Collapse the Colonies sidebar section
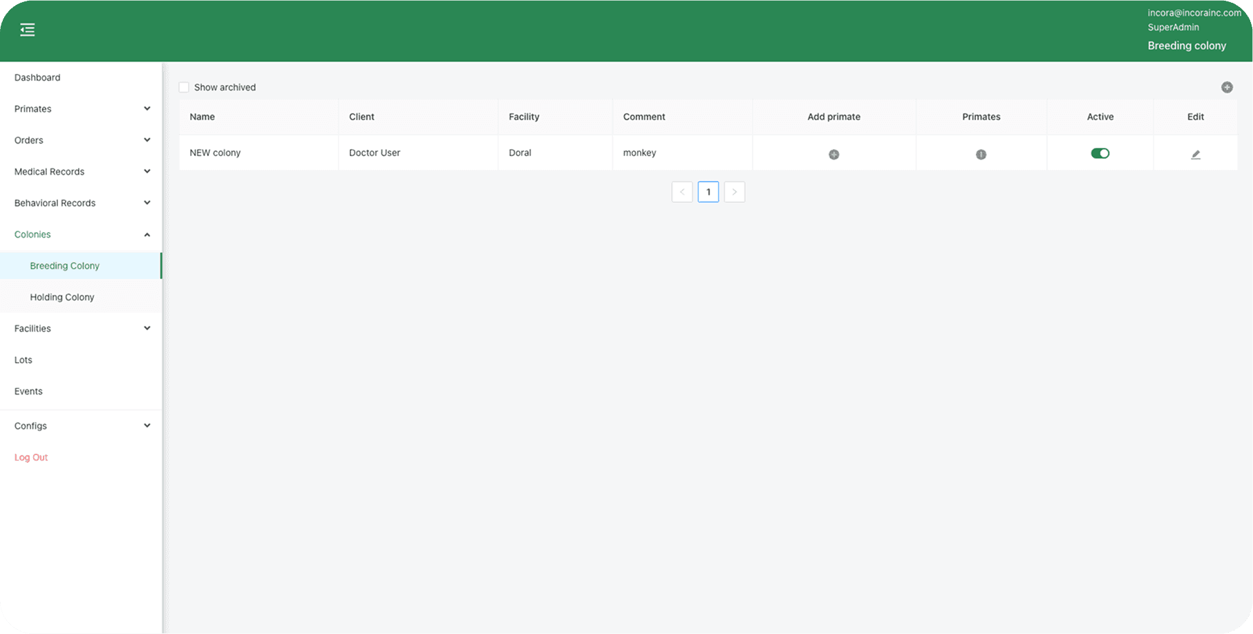Viewport: 1253px width, 634px height. point(81,235)
